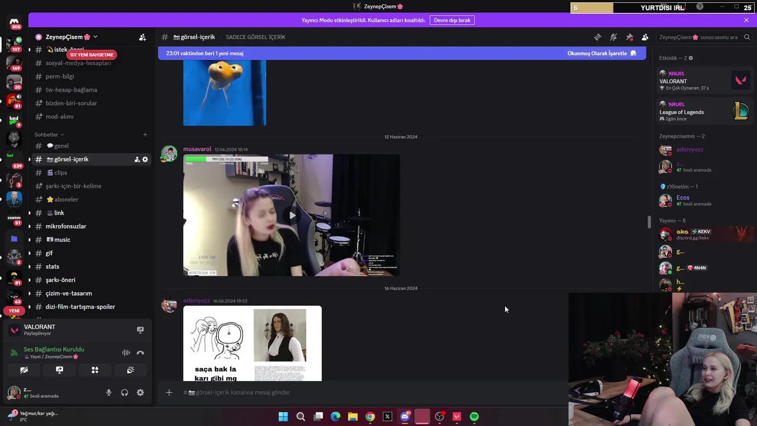Deafen with the headphone icon

(124, 392)
